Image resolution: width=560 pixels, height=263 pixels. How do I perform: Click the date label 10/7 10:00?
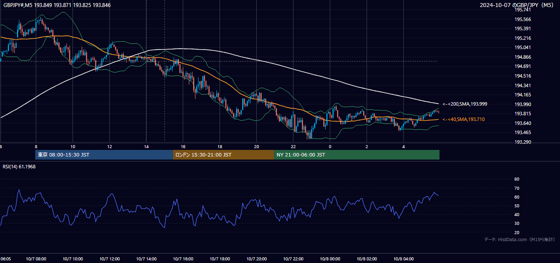73,259
